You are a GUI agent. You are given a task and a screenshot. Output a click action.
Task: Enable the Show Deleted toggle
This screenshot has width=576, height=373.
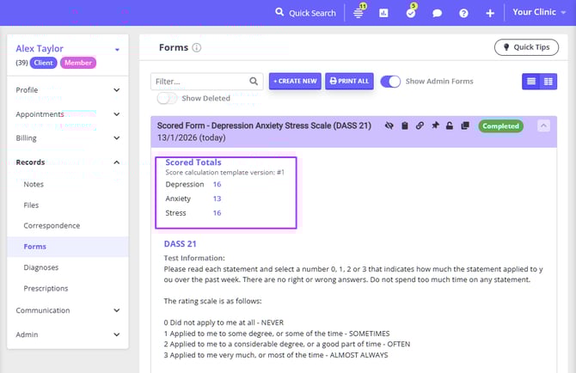[167, 98]
